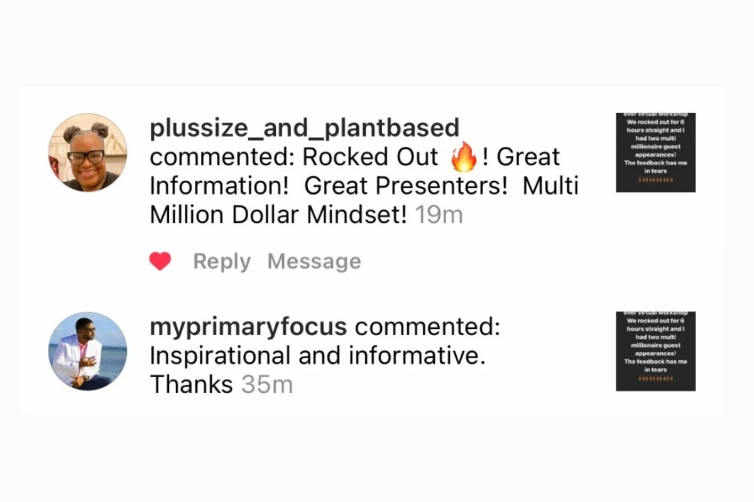Select the "Million Dollar Mindset!" comment line
Image resolution: width=754 pixels, height=502 pixels.
pyautogui.click(x=279, y=215)
